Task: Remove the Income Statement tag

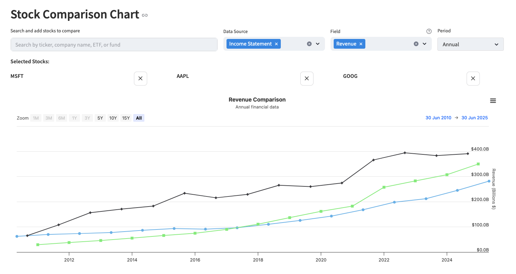Action: click(x=276, y=44)
